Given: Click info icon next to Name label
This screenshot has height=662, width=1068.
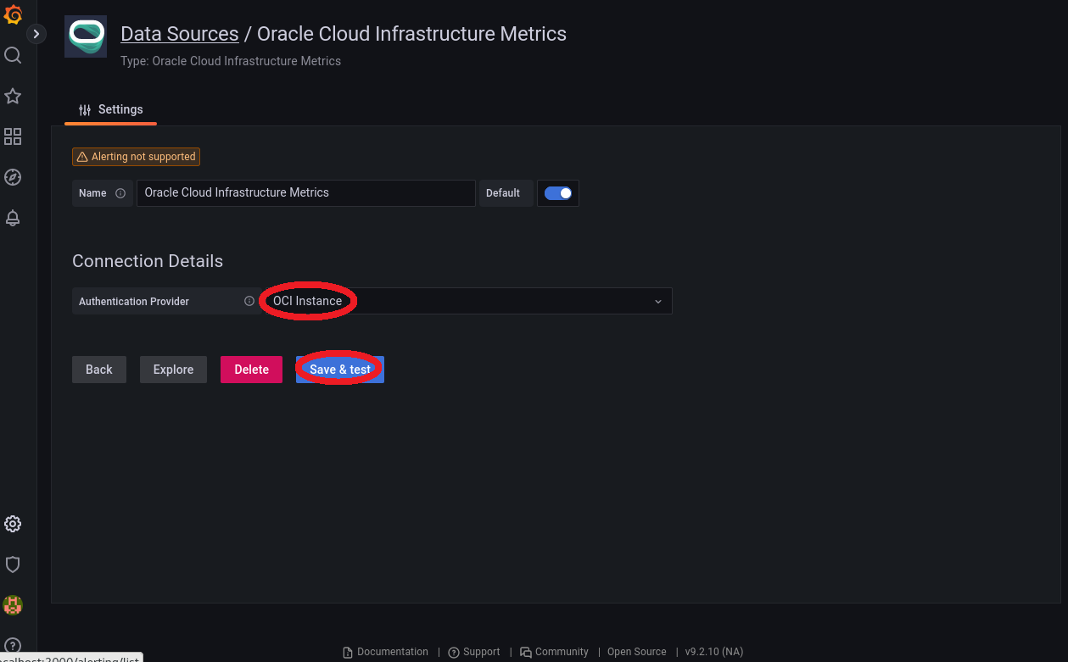Looking at the screenshot, I should pos(120,193).
